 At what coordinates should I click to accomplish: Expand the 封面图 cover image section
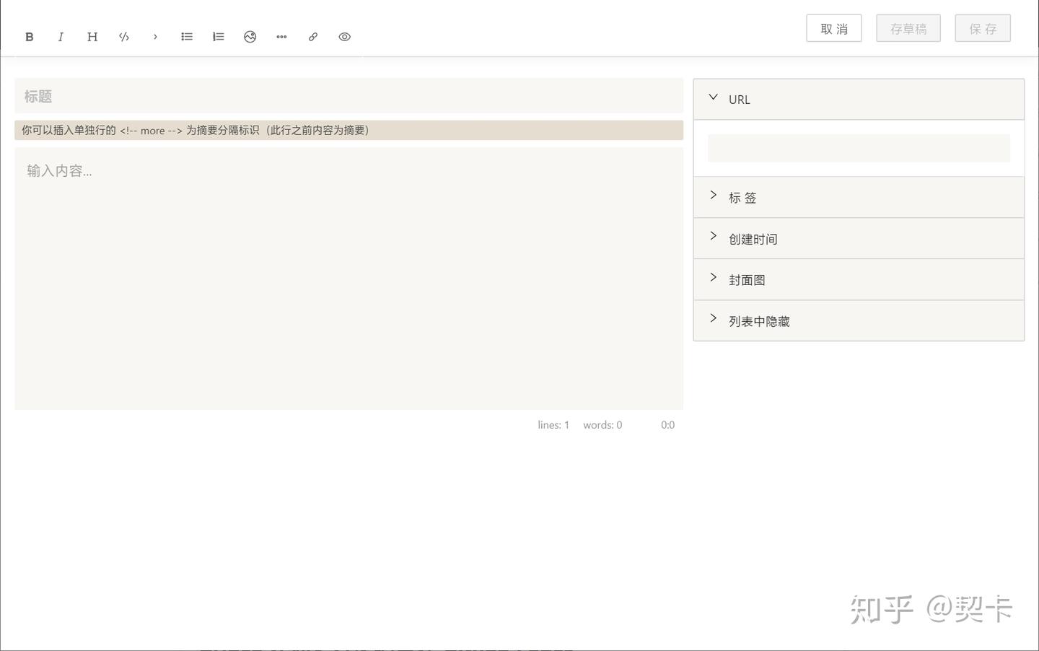(x=859, y=280)
